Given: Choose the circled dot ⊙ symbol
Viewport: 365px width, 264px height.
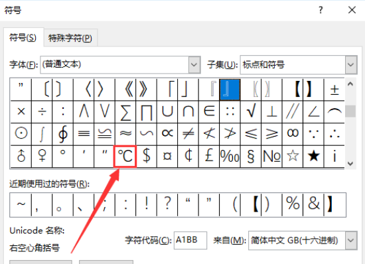Looking at the screenshot, I should 21,134.
